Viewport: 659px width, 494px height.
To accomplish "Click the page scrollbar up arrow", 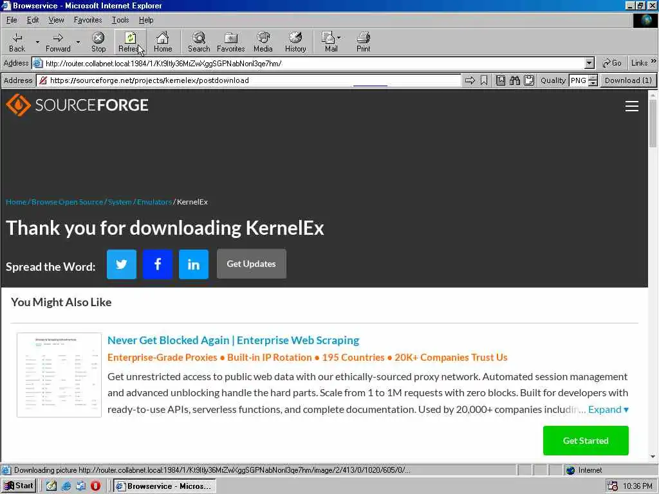I will (653, 95).
